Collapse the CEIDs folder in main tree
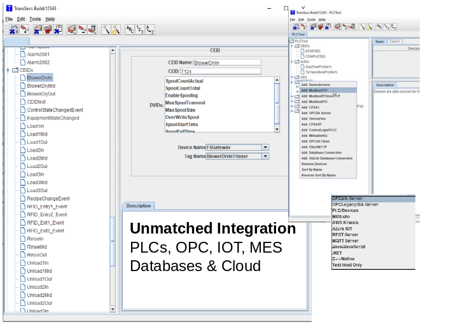 pyautogui.click(x=8, y=70)
